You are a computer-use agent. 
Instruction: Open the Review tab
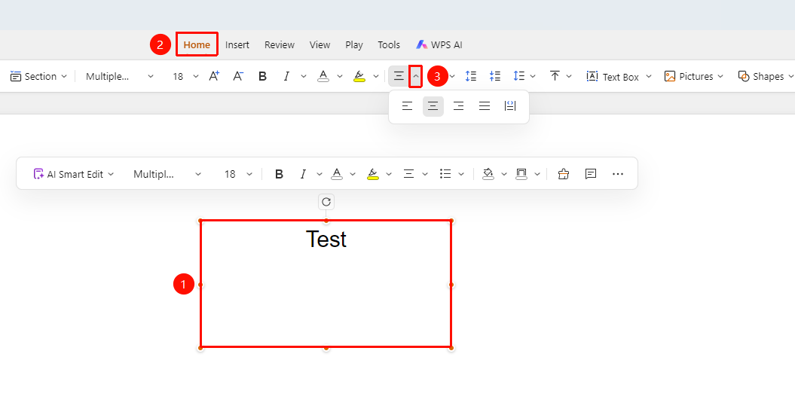point(280,44)
